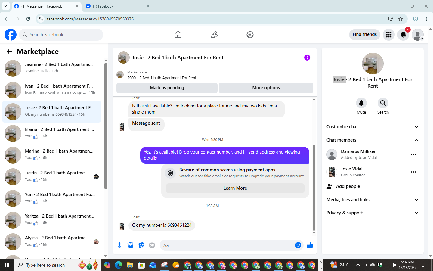Open options for Damarus Milliken
The height and width of the screenshot is (271, 433).
pyautogui.click(x=413, y=154)
